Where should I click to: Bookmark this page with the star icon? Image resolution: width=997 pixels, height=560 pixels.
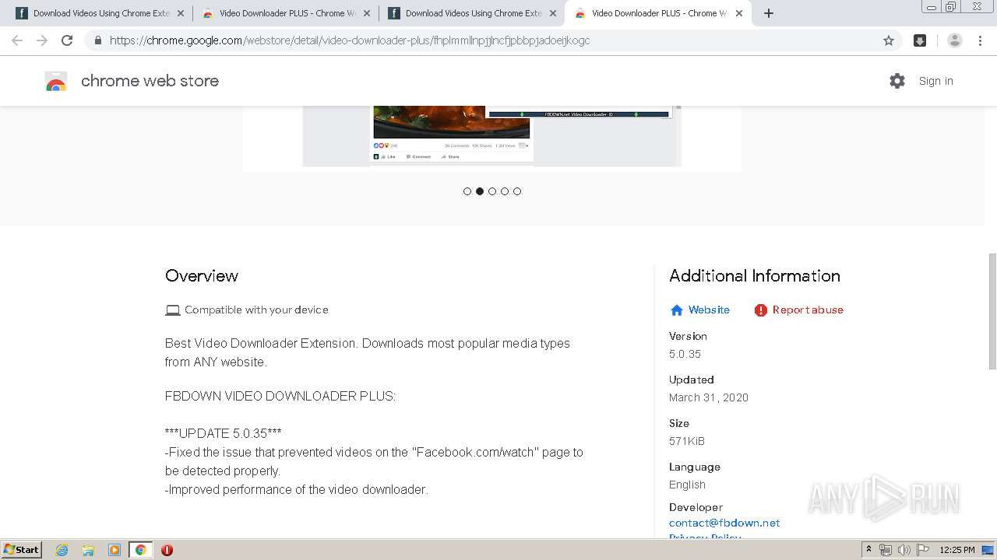coord(889,40)
